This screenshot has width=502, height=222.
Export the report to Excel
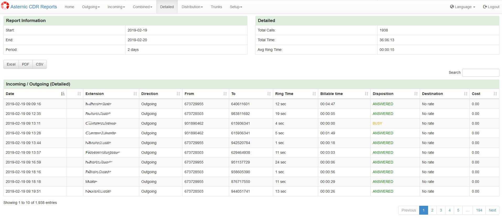(x=11, y=64)
